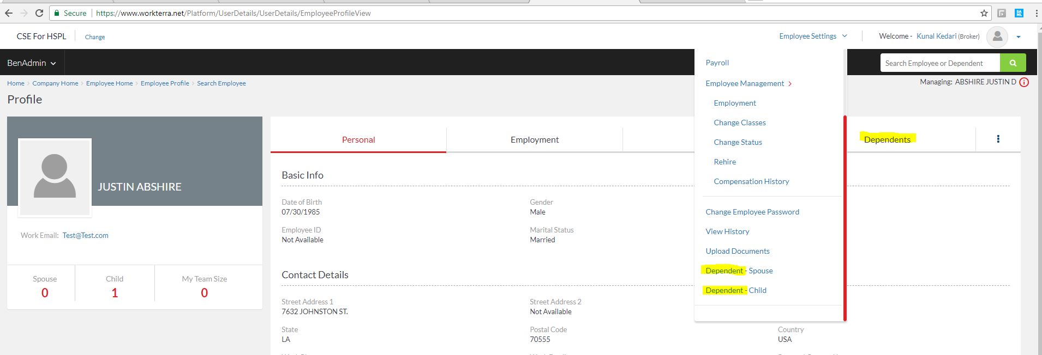Click the Test@Test.com work email link
The image size is (1042, 355).
point(85,235)
